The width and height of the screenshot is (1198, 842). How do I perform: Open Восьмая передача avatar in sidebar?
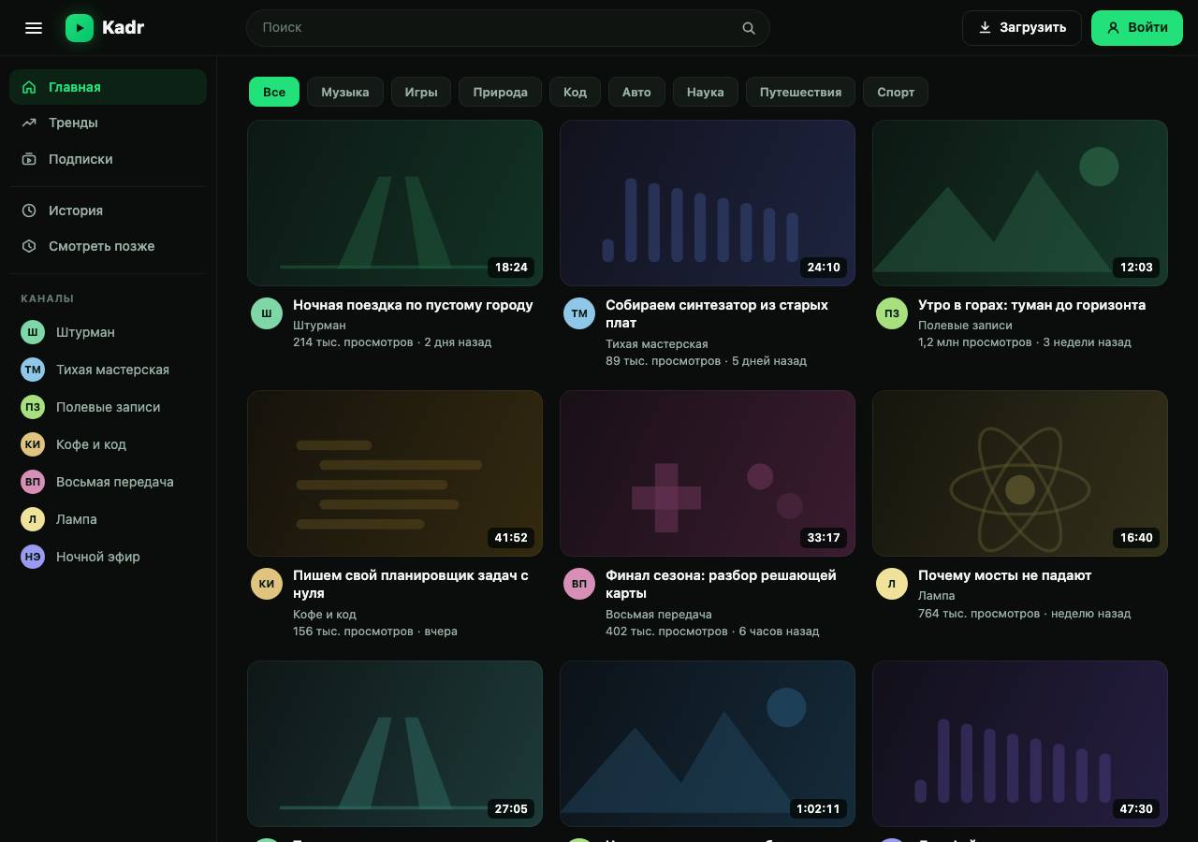pyautogui.click(x=33, y=482)
